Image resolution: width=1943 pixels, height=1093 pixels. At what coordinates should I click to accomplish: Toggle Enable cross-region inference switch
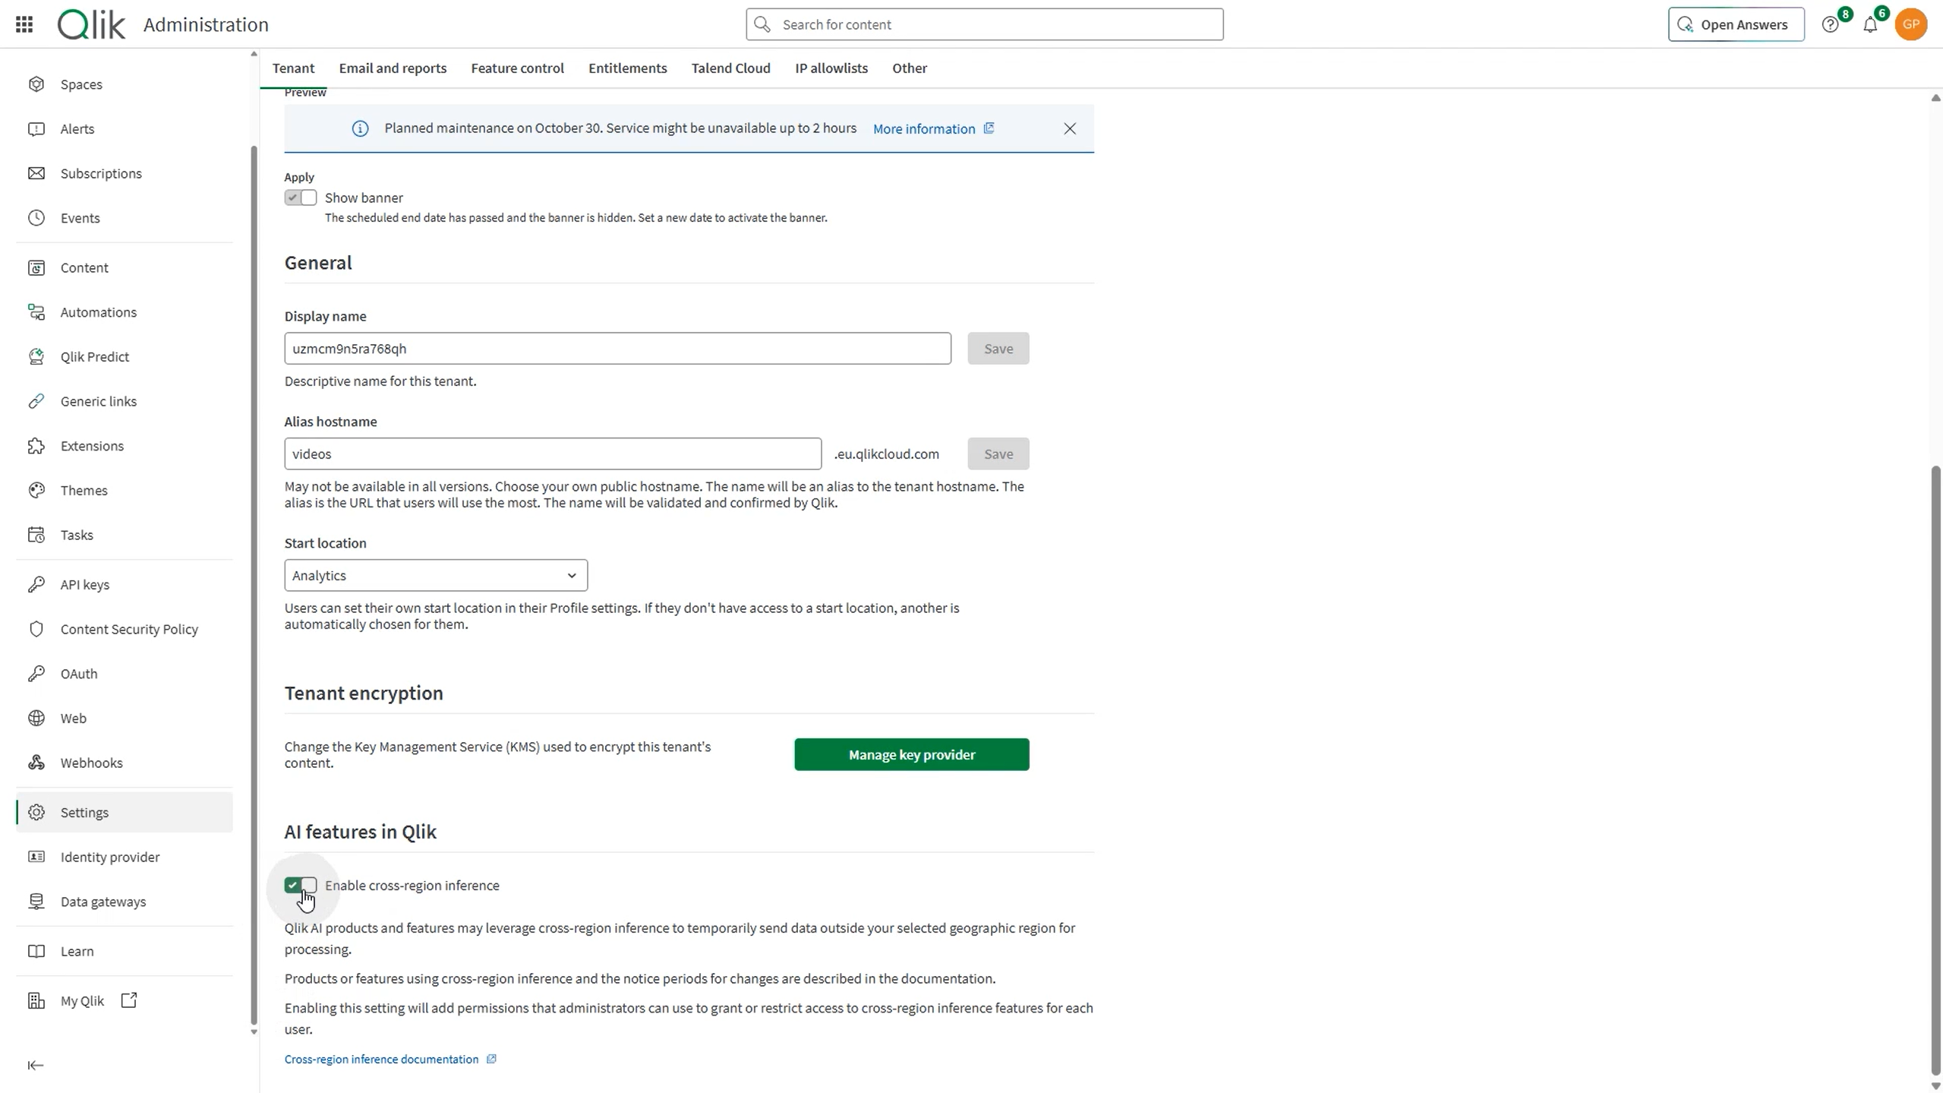301,886
